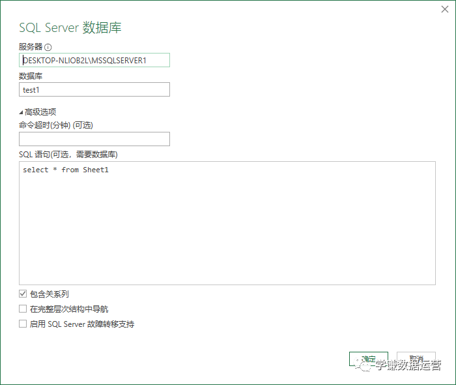This screenshot has width=456, height=385.
Task: Click the 命令超时(分钟) (可选) label
Action: pos(56,125)
